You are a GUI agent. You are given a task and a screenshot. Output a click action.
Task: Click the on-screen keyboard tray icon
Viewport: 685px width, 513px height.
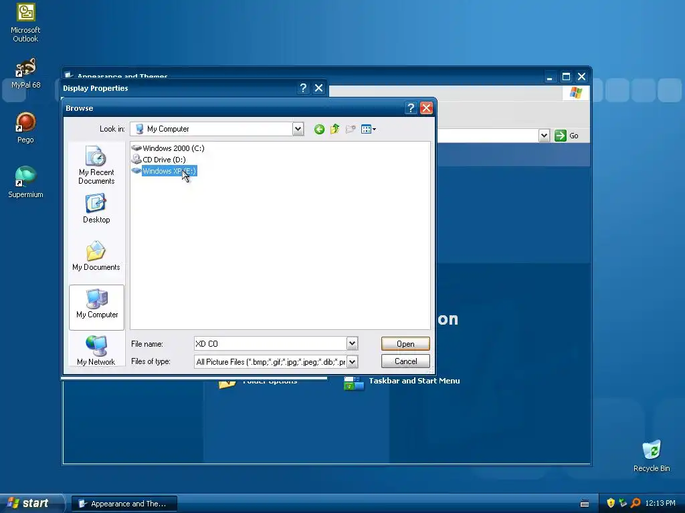[585, 504]
